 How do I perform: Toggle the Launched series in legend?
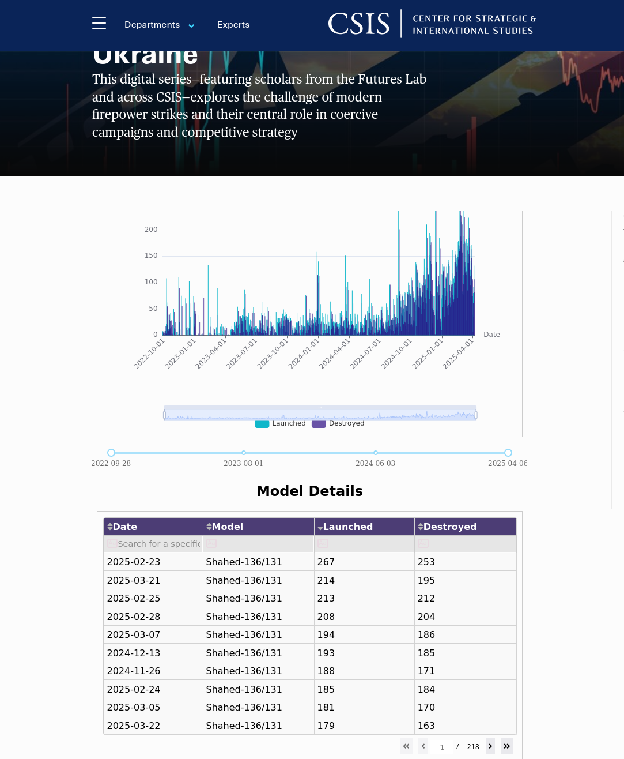[x=281, y=423]
